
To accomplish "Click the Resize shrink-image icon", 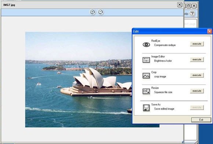I will point(146,91).
